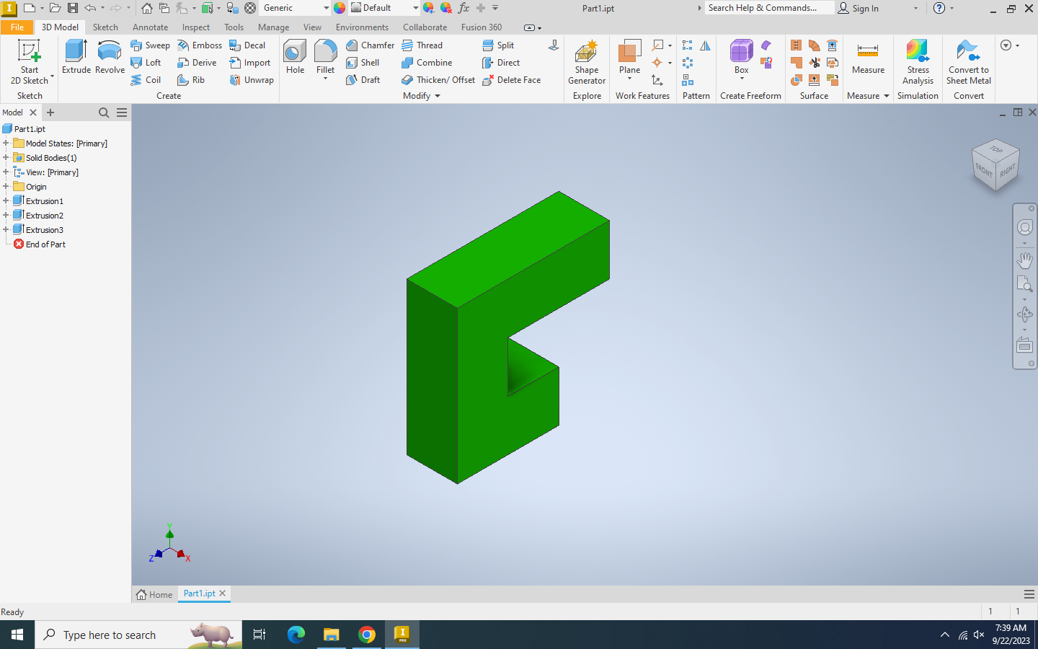Launch Stress Analysis simulation
This screenshot has width=1038, height=649.
pyautogui.click(x=918, y=61)
